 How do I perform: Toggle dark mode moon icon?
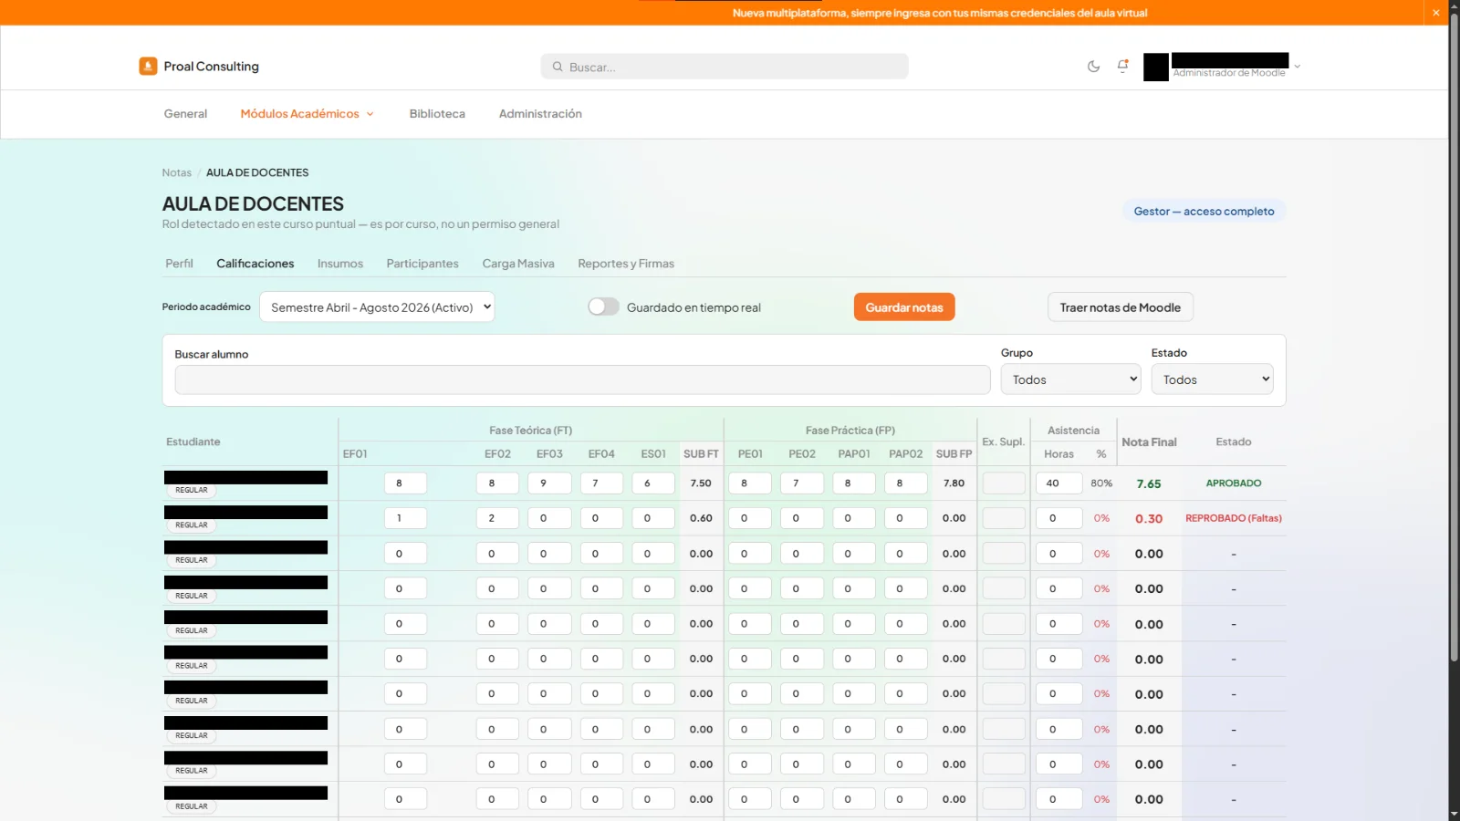pos(1093,67)
